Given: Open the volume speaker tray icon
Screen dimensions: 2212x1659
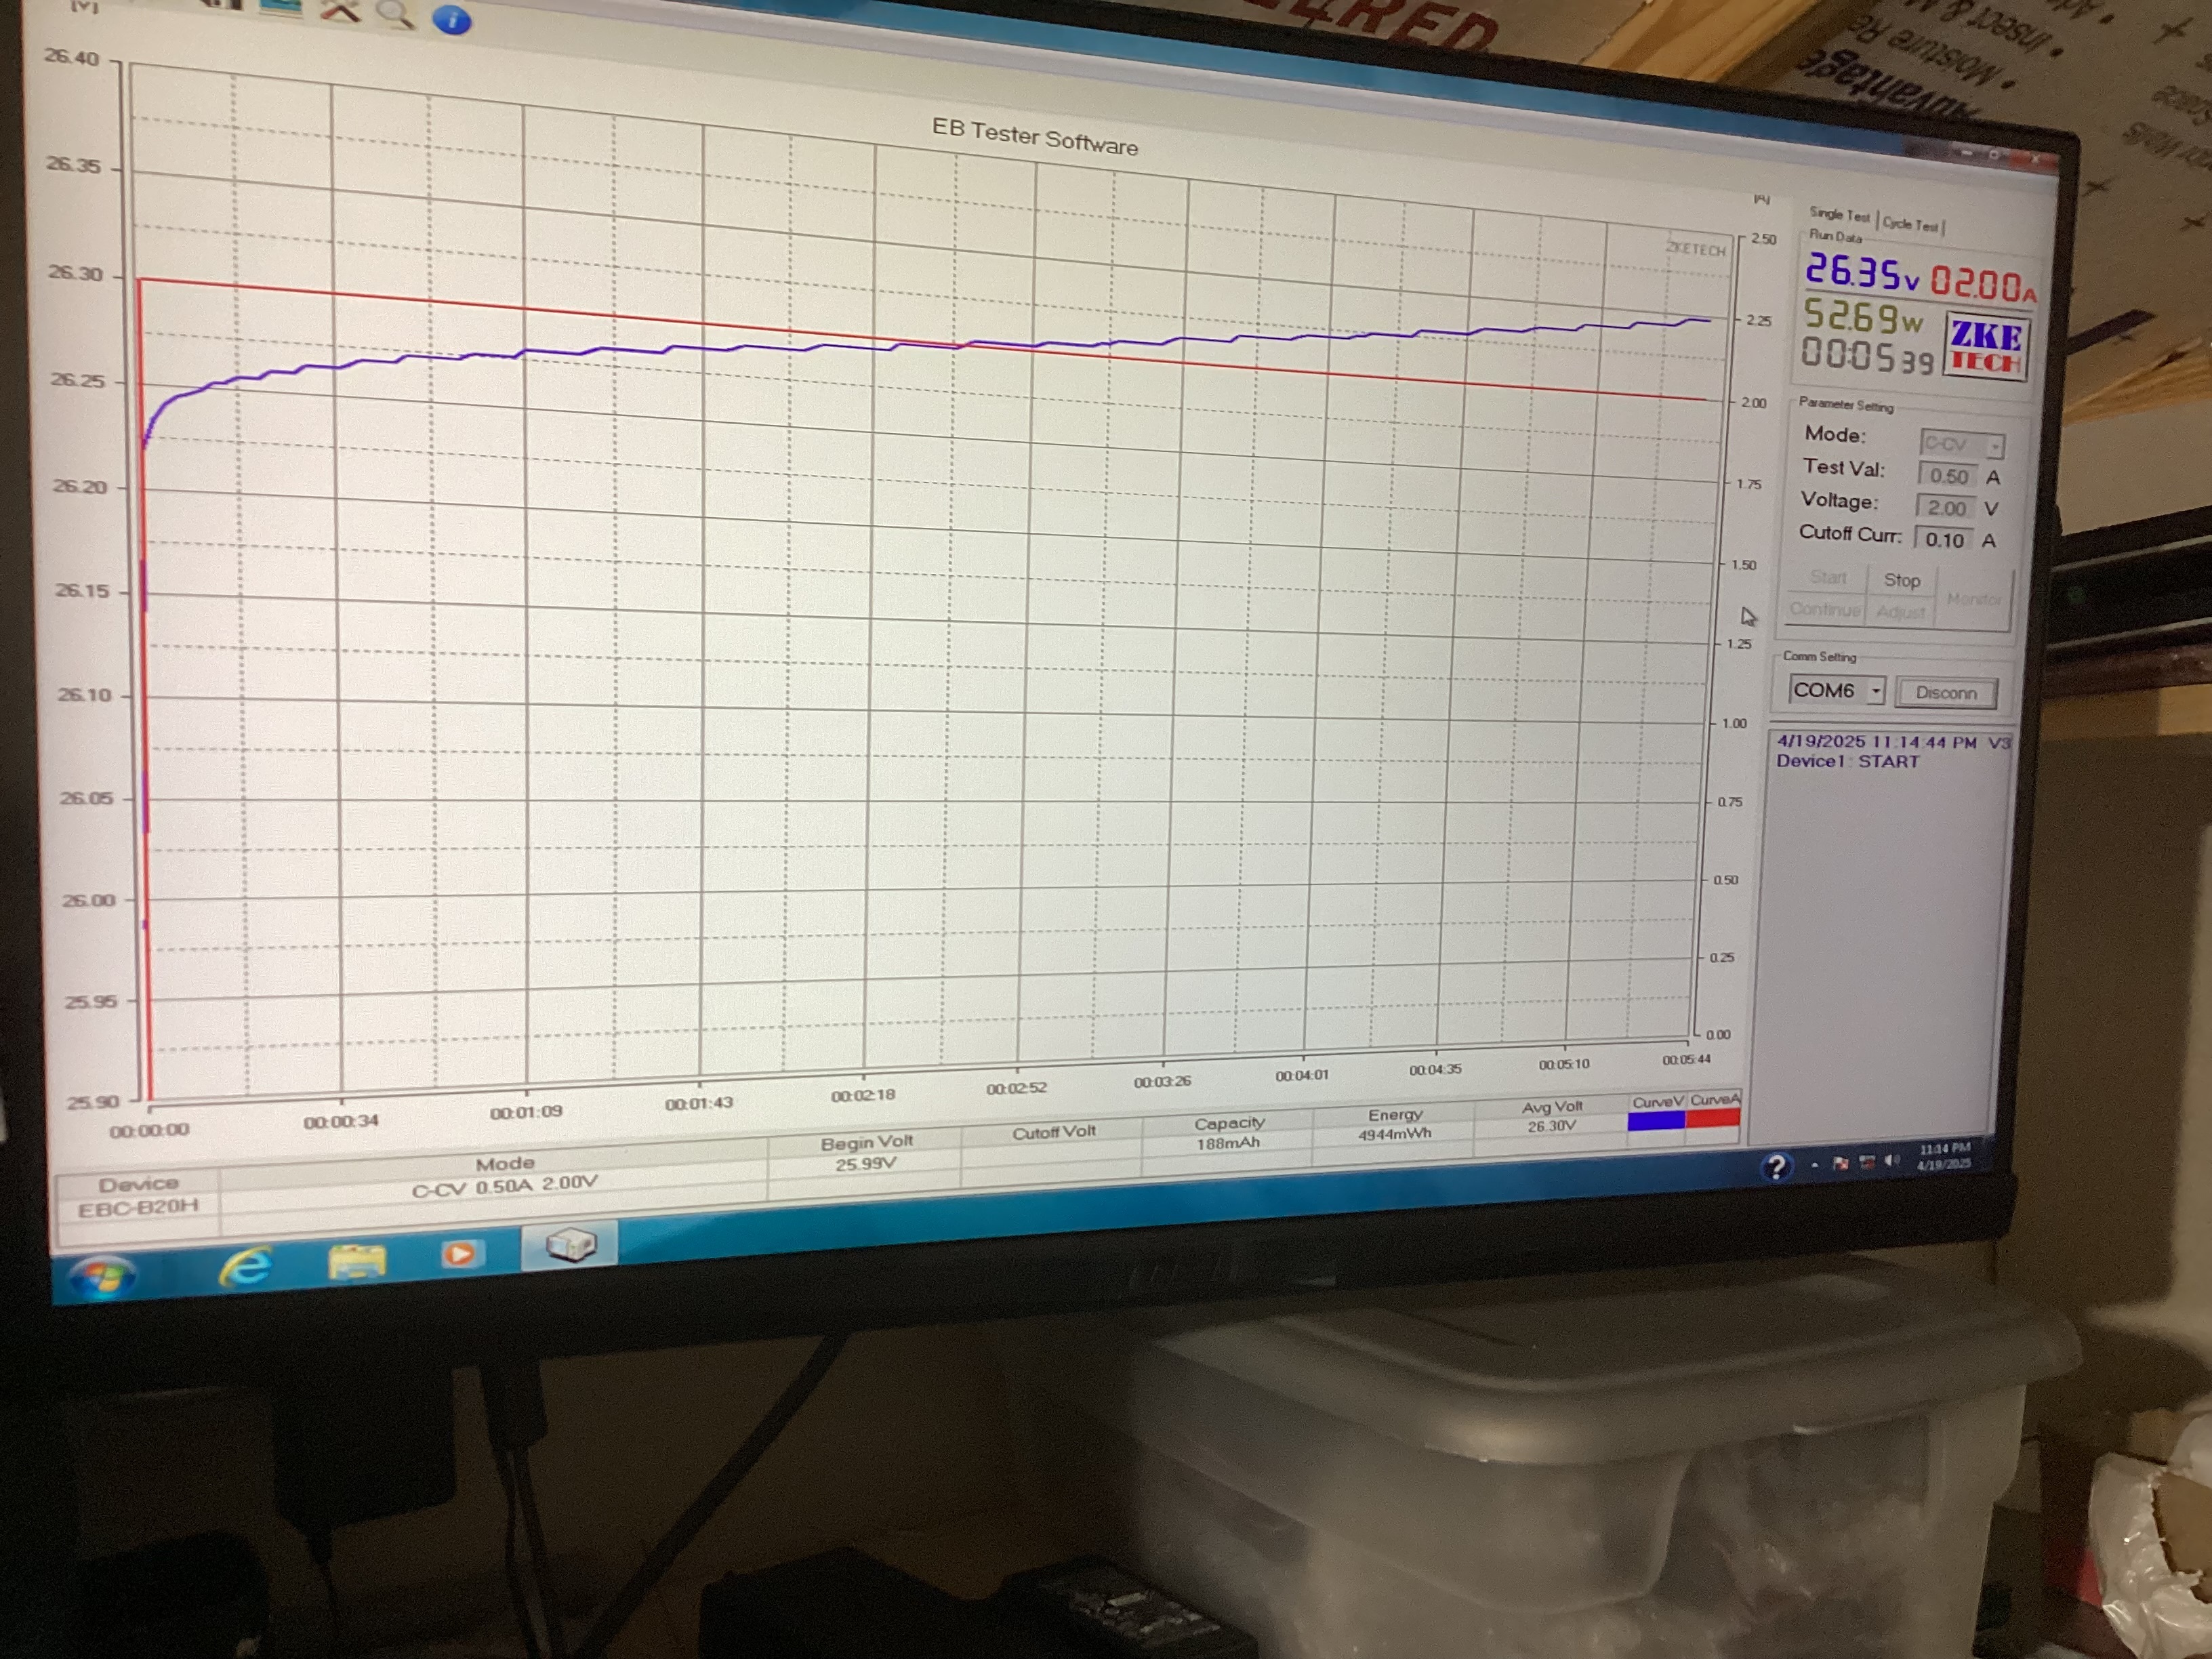Looking at the screenshot, I should pyautogui.click(x=1891, y=1161).
